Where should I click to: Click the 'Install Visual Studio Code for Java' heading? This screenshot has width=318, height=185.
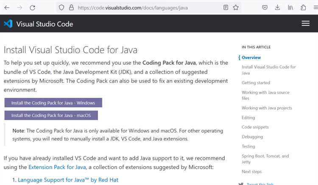click(70, 50)
